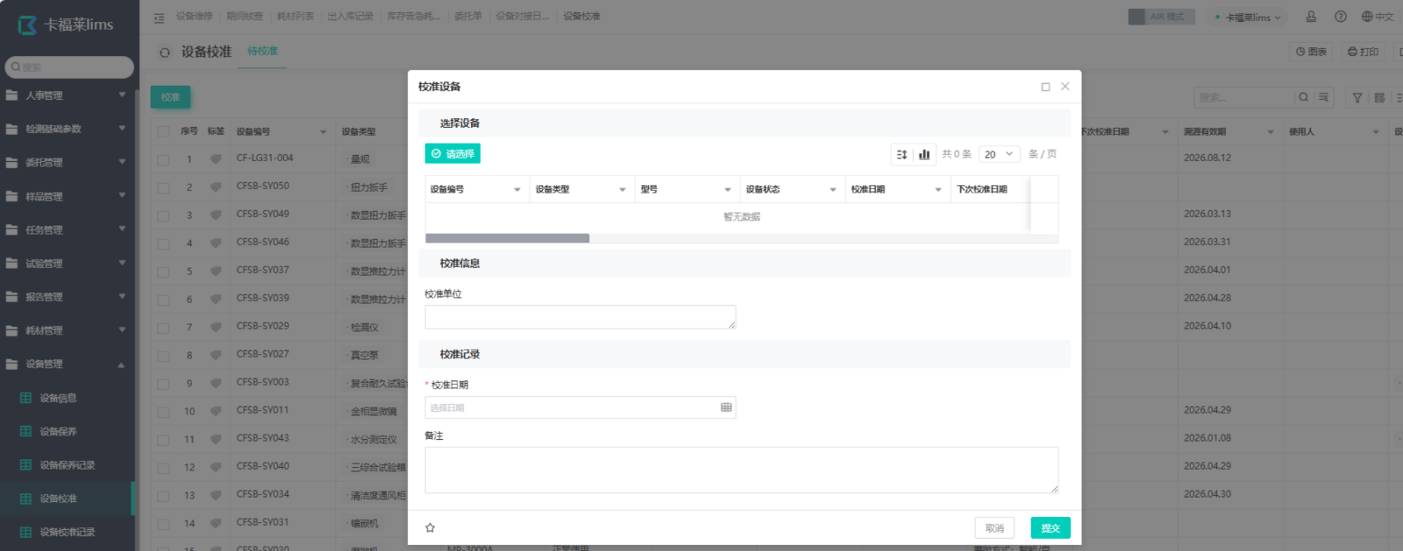Click the tag icon in row 1

tap(216, 159)
